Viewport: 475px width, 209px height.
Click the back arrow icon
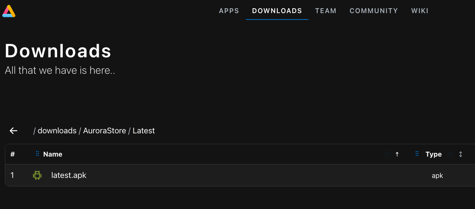click(x=14, y=131)
